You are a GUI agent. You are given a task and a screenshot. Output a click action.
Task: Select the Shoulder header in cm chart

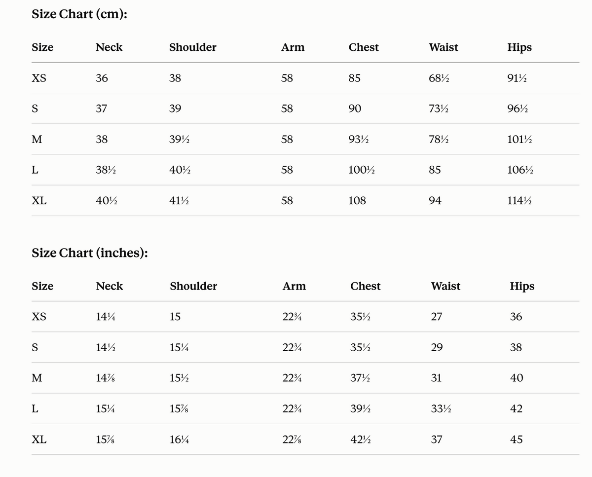coord(193,47)
